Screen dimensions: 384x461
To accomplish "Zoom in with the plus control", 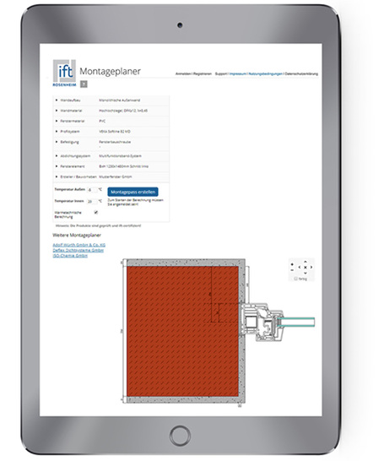I will click(292, 264).
